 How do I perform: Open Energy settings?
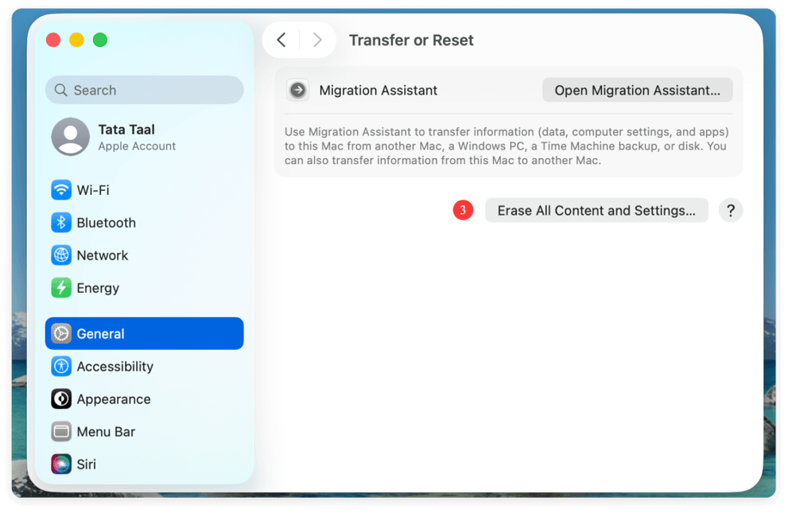click(98, 288)
